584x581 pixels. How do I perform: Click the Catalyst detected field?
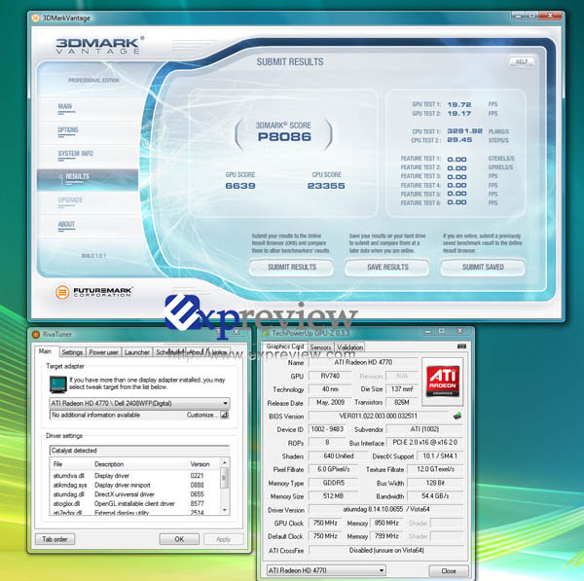click(139, 451)
